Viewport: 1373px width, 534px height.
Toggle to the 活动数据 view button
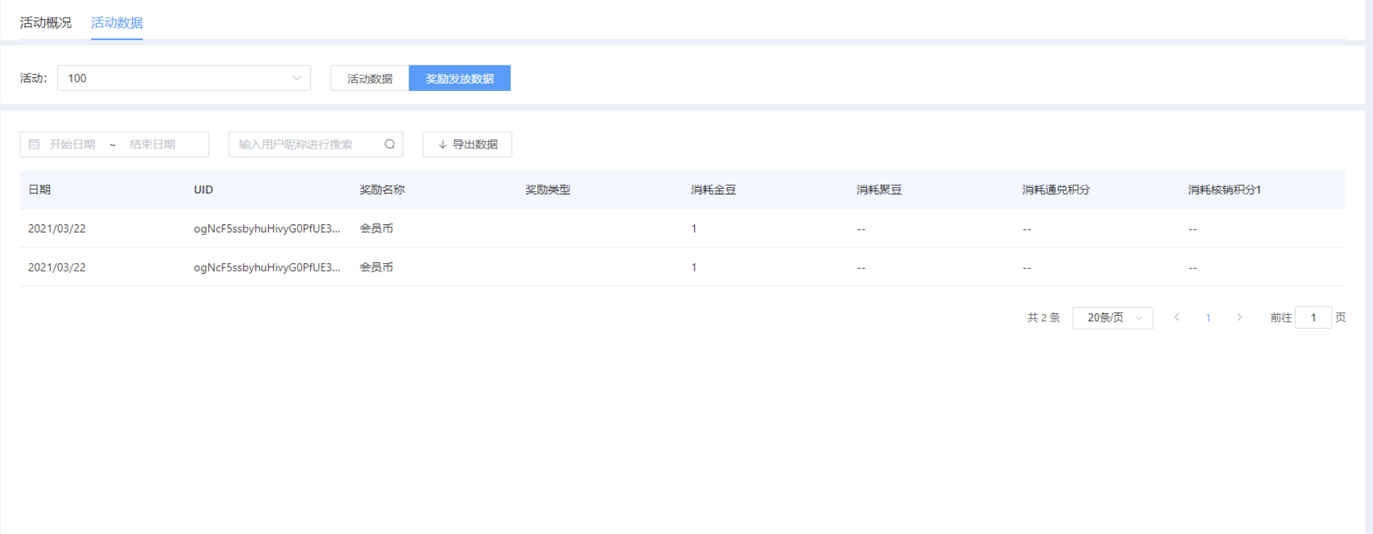tap(370, 79)
